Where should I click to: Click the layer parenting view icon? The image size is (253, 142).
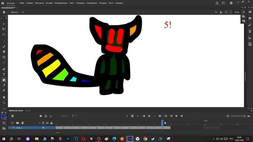46,116
